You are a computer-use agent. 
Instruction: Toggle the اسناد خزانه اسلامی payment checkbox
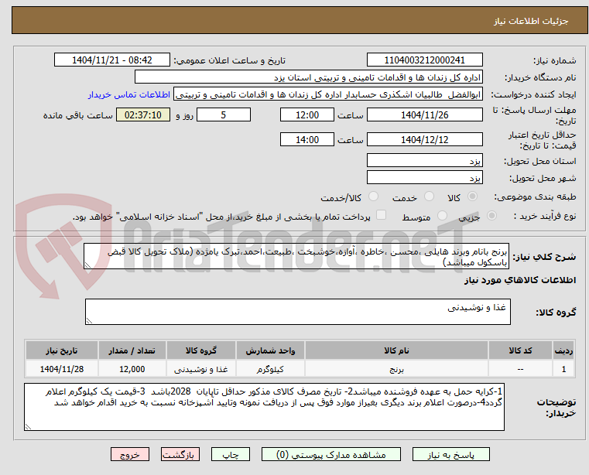[381, 215]
